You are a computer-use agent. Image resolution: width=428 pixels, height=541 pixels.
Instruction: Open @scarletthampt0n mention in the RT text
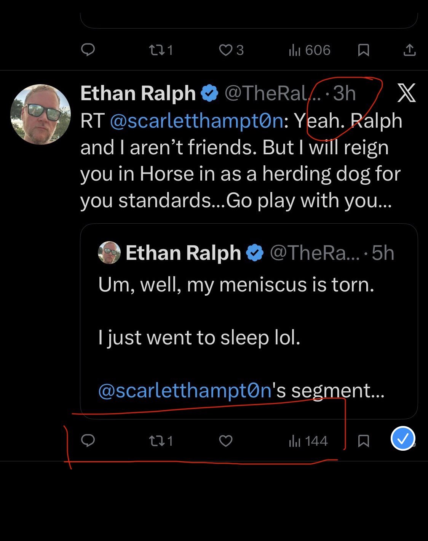[196, 121]
